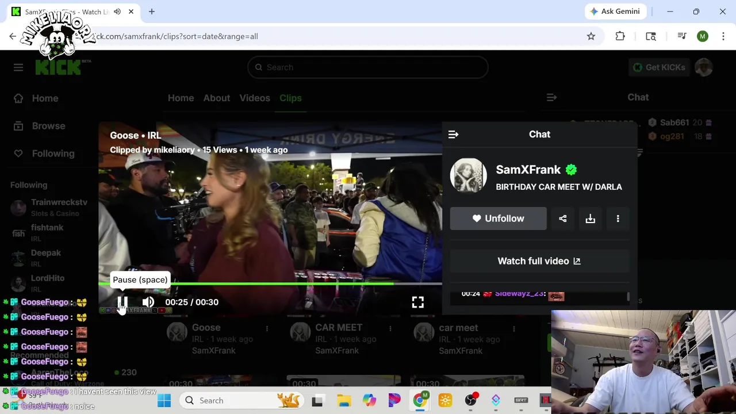The image size is (736, 414).
Task: Open the Goose clip title below the player
Action: 206,327
